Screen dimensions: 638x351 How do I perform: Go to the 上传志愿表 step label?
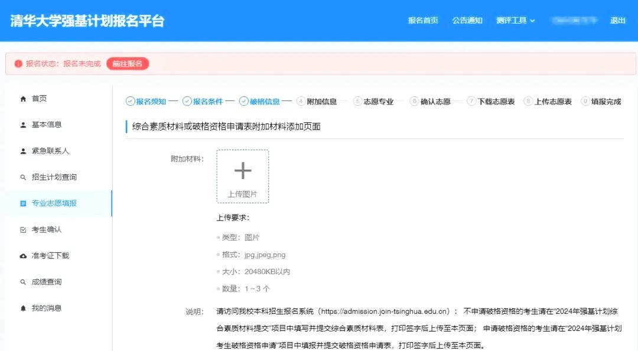click(553, 102)
